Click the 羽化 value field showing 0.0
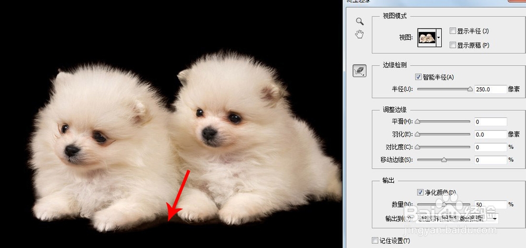Screen dimensions: 526x248 (490, 135)
